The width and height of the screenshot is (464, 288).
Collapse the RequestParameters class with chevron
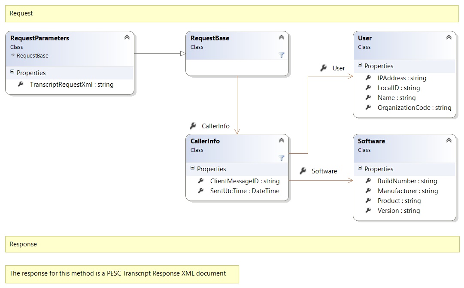click(127, 37)
